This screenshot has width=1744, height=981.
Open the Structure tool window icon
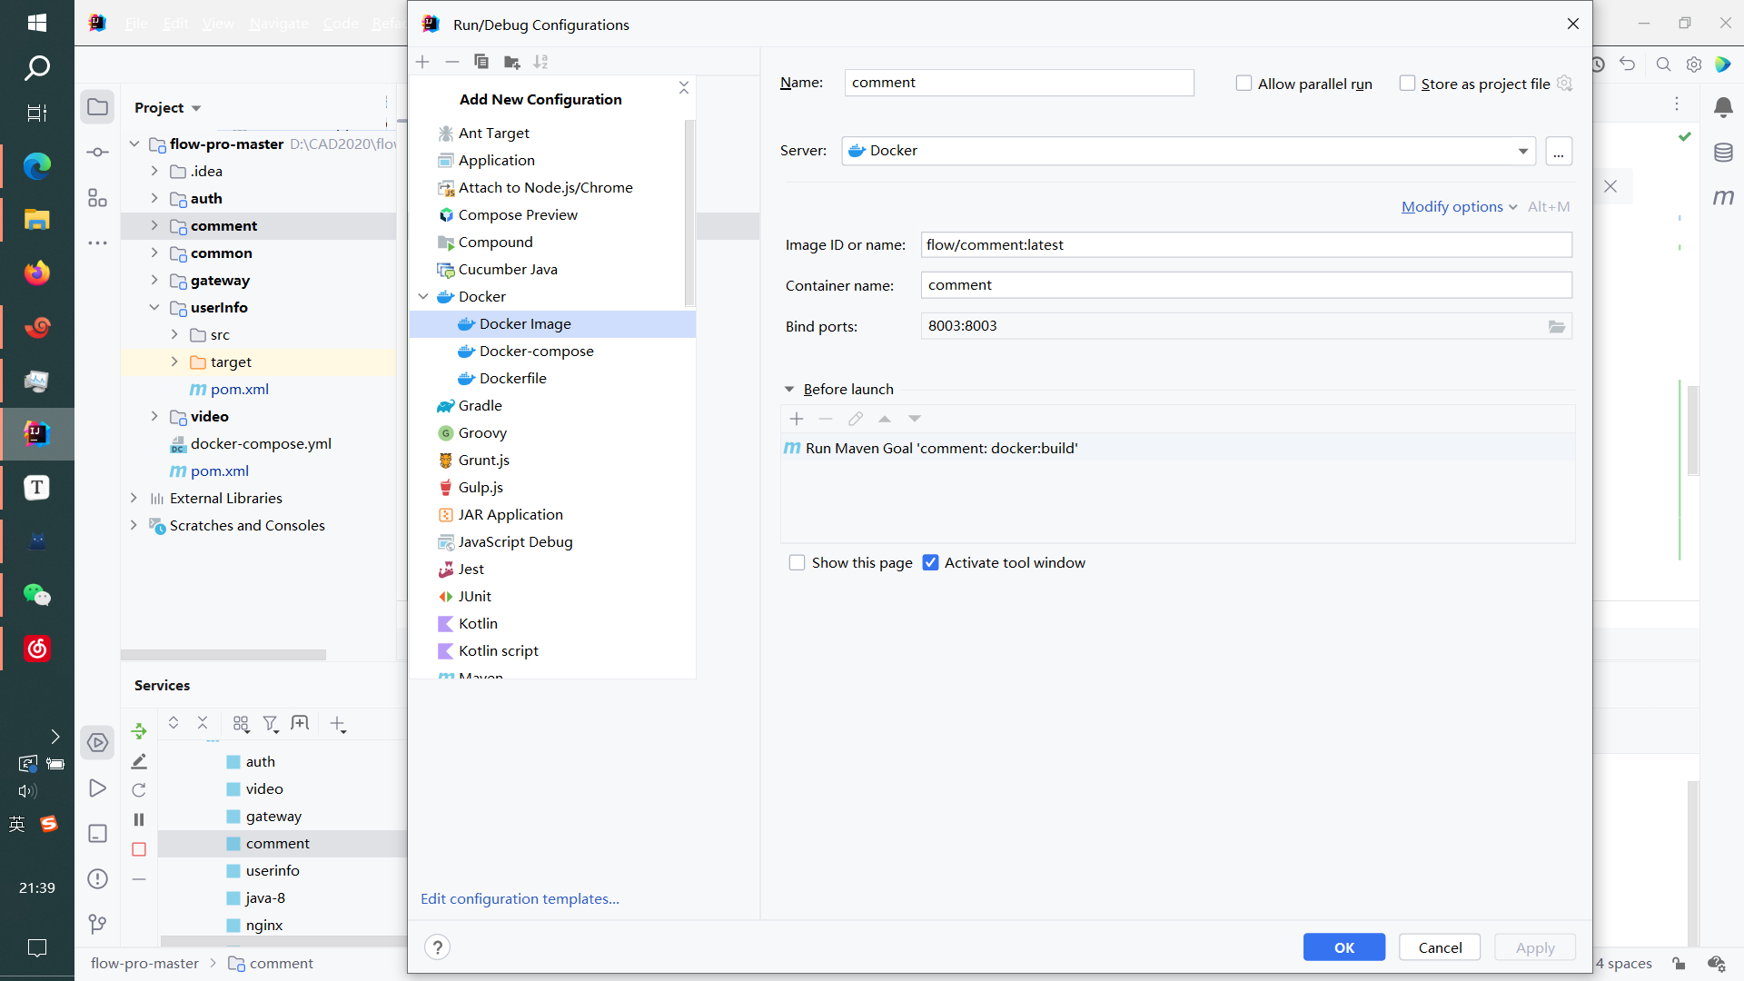(97, 197)
